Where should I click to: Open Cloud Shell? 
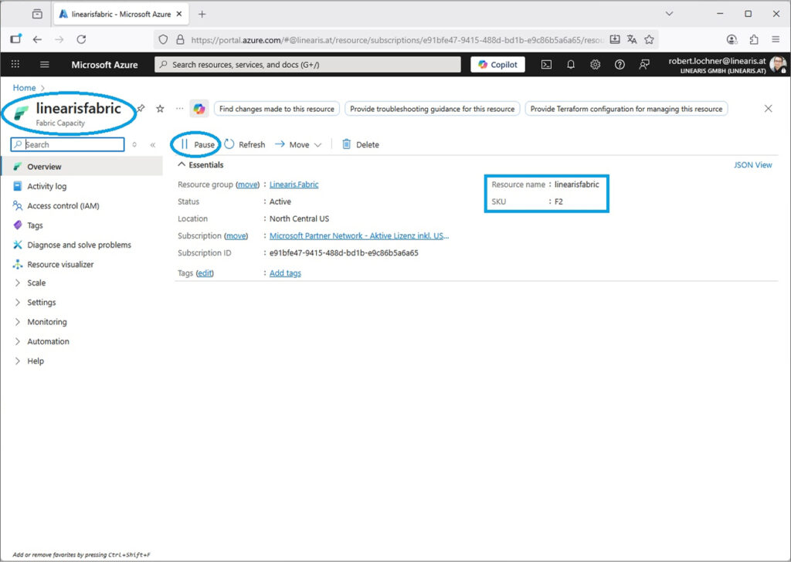coord(546,65)
